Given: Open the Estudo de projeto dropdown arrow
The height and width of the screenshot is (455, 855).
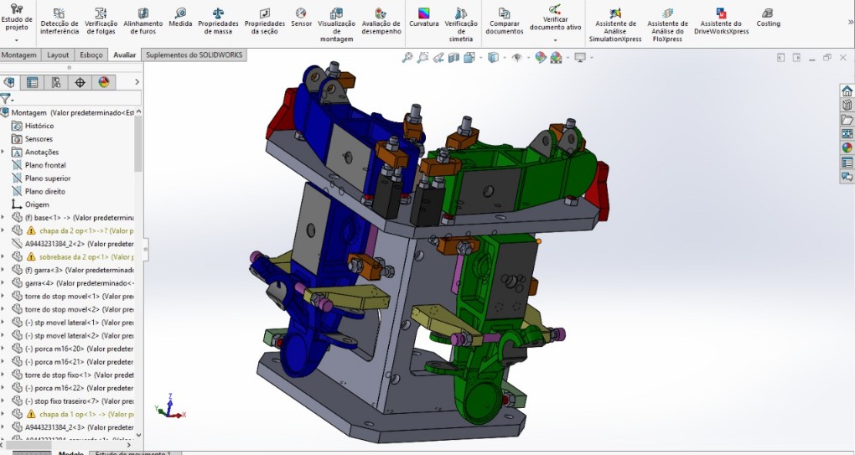Looking at the screenshot, I should [16, 39].
